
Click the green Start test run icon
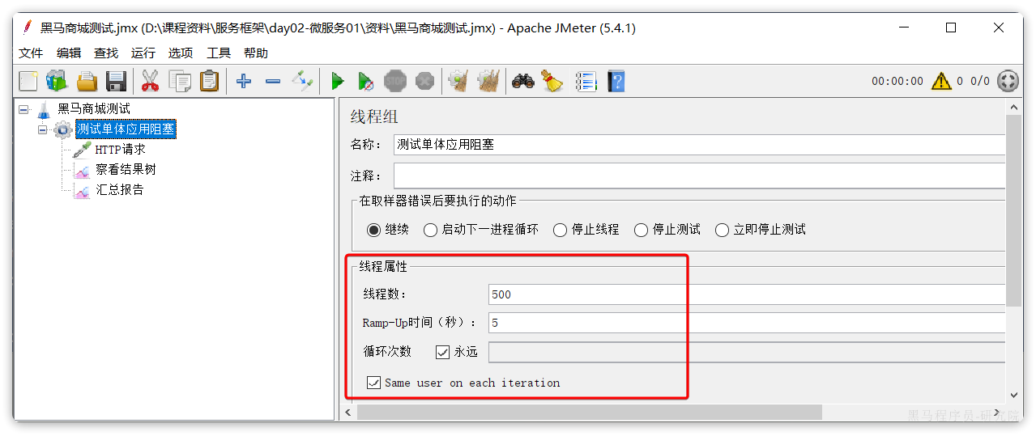(x=338, y=81)
